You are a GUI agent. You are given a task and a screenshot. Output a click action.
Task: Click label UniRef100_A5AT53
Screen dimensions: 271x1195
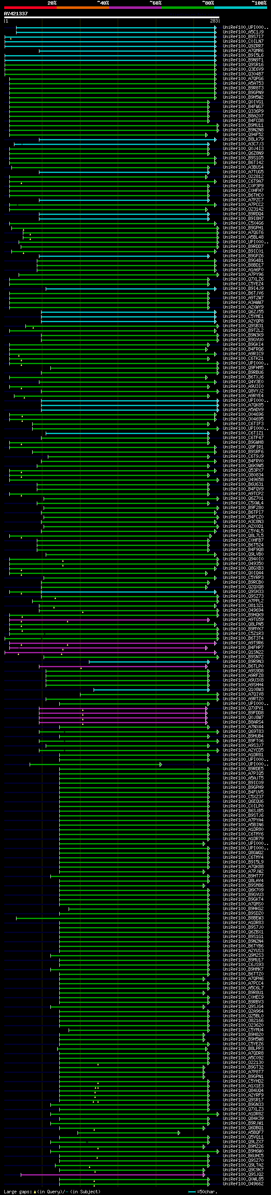click(243, 84)
